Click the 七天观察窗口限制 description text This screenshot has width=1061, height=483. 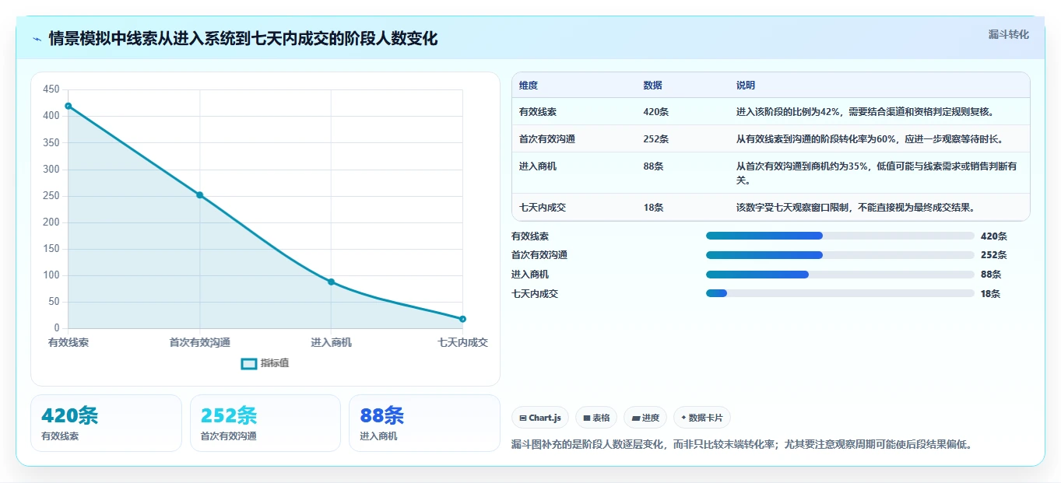point(855,208)
